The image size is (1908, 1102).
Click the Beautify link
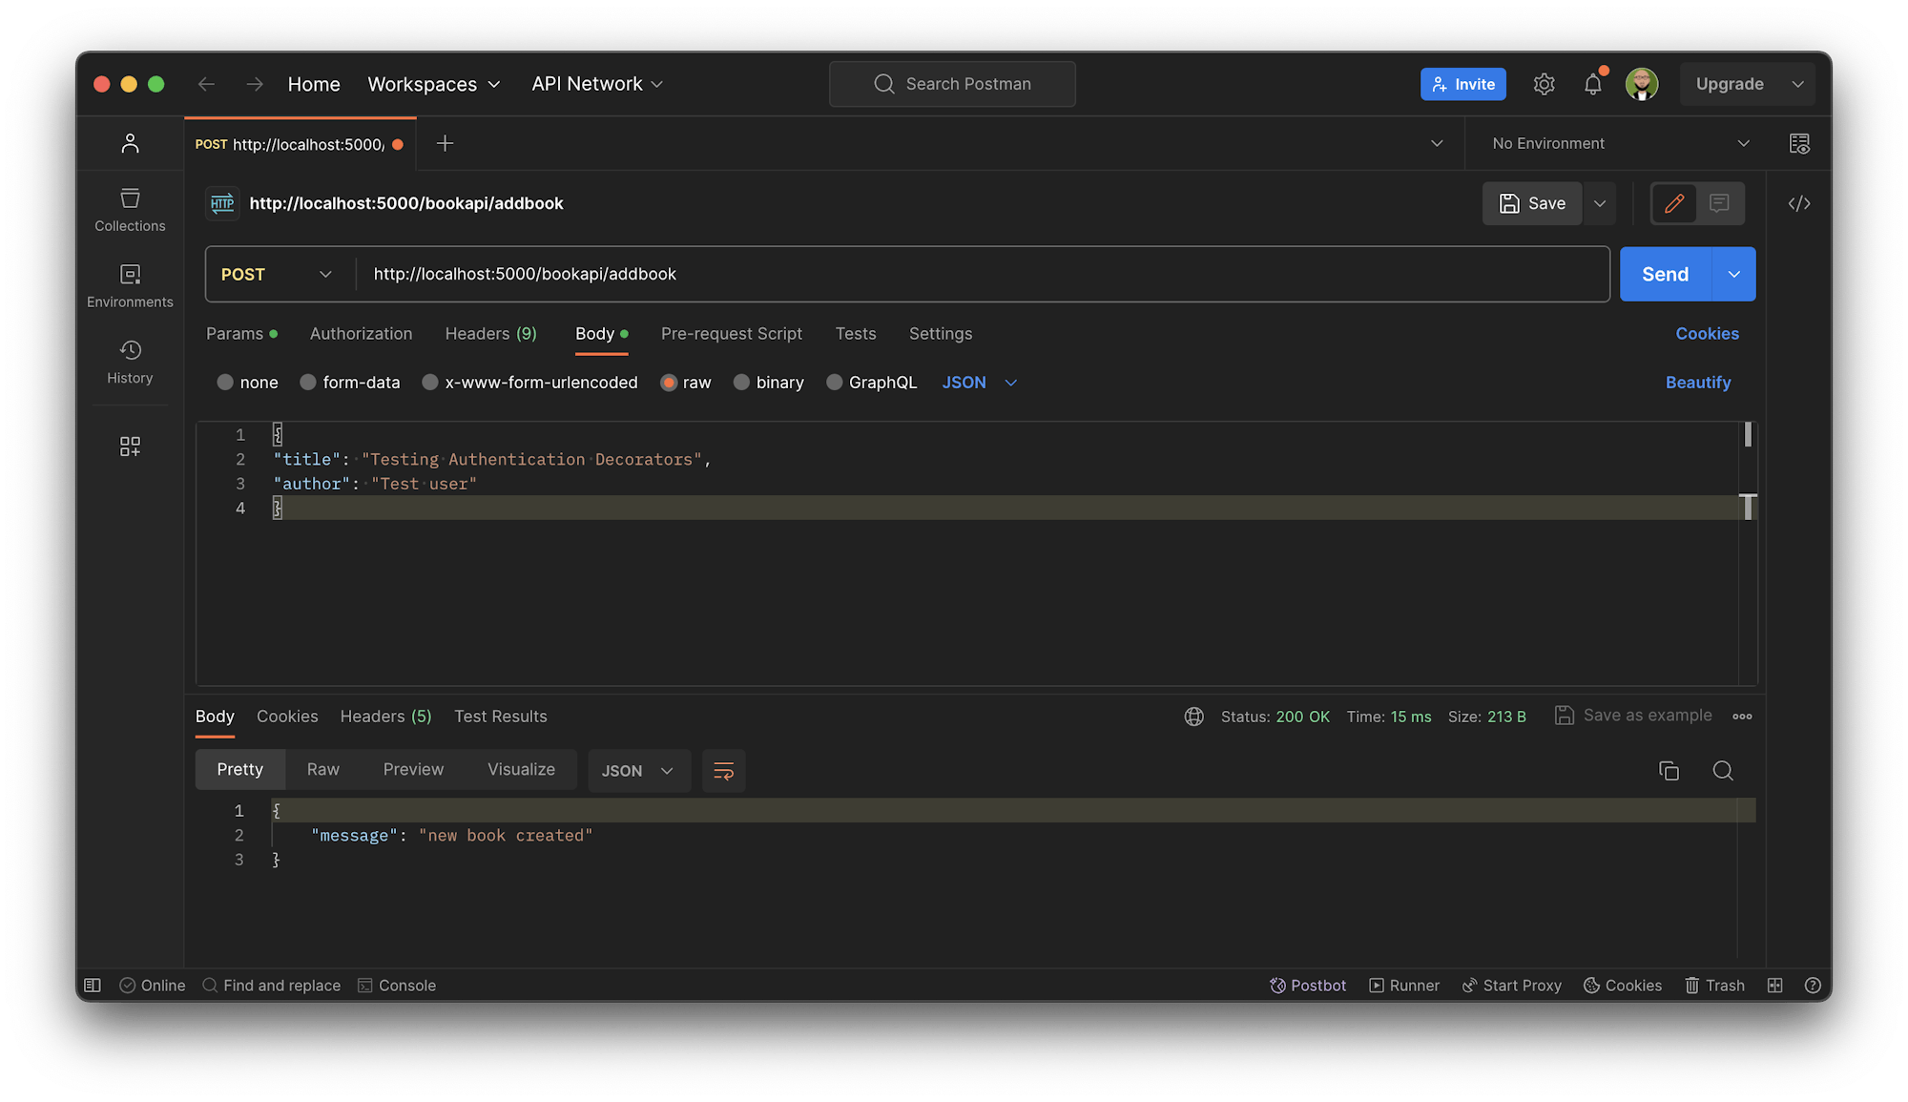click(x=1697, y=383)
